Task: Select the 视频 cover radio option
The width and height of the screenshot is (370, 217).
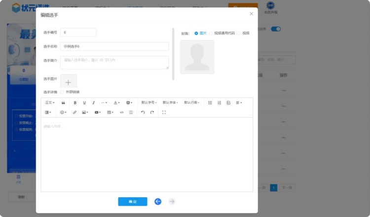Action: click(x=239, y=33)
